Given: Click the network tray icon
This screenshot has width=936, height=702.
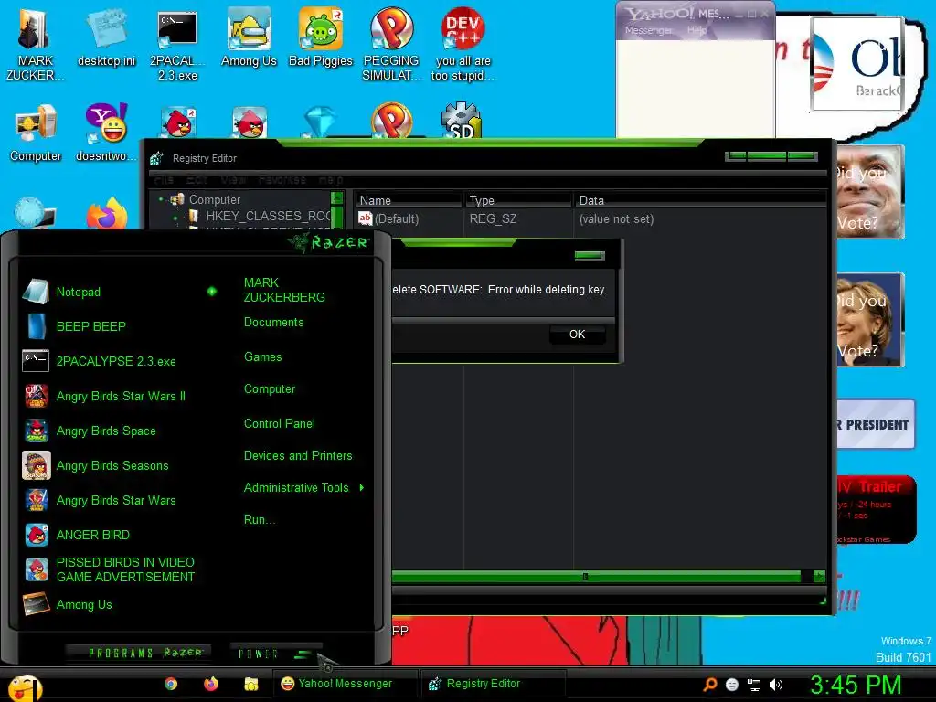Looking at the screenshot, I should 754,685.
